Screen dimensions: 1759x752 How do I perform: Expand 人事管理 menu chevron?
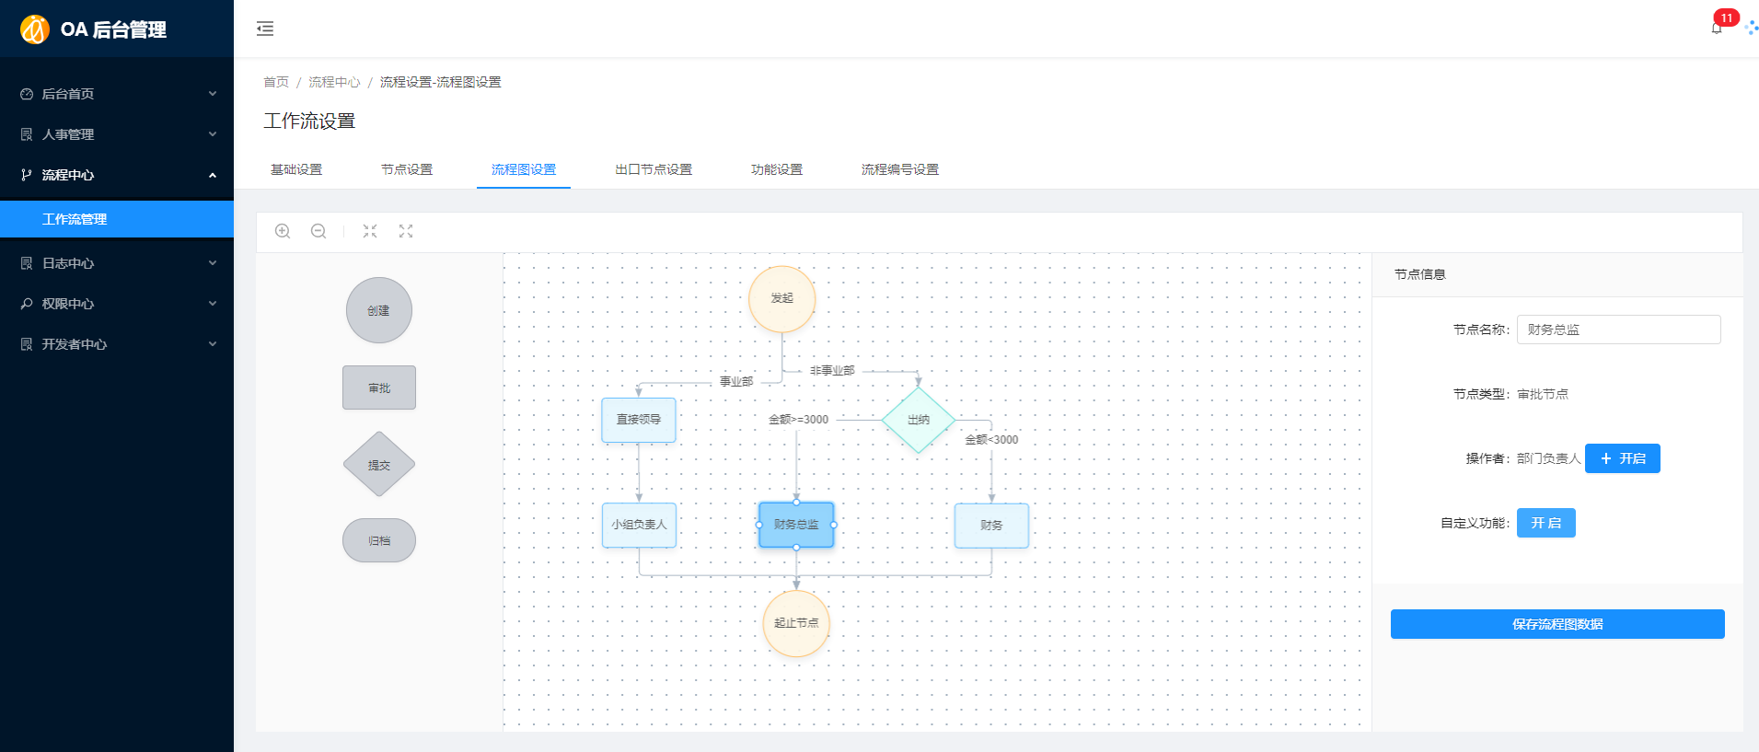(x=213, y=134)
